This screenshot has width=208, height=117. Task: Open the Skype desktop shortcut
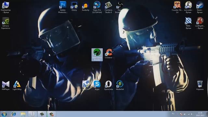pyautogui.click(x=97, y=85)
